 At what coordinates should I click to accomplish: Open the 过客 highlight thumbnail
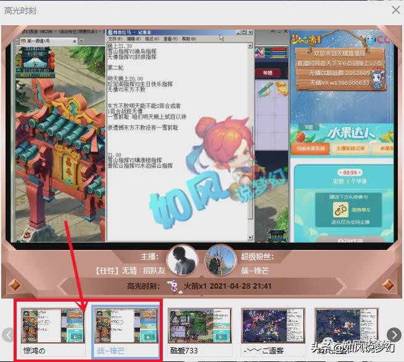click(273, 332)
